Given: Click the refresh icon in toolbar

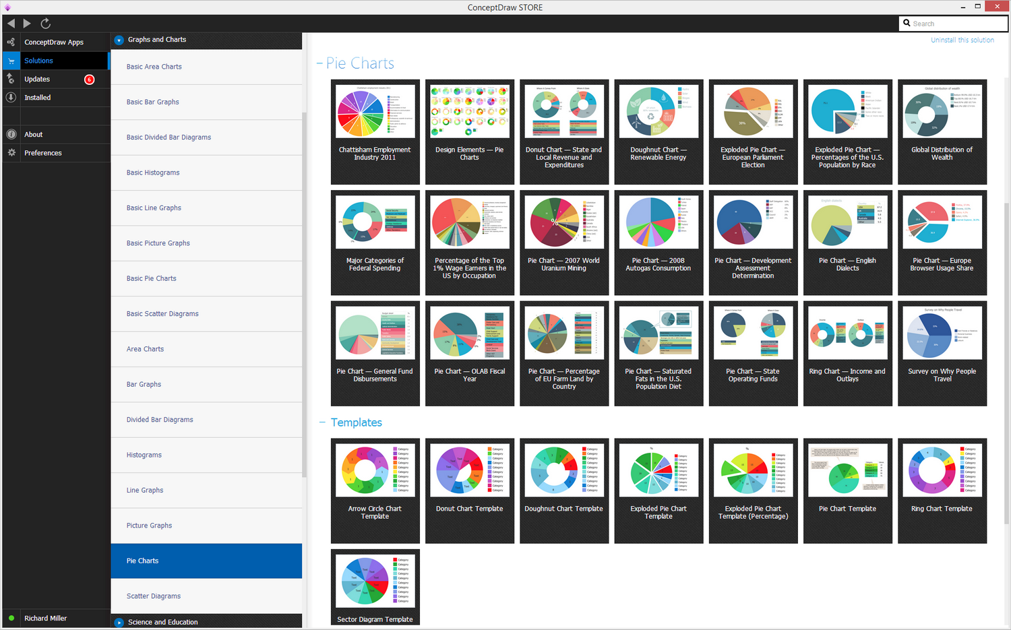Looking at the screenshot, I should tap(46, 24).
